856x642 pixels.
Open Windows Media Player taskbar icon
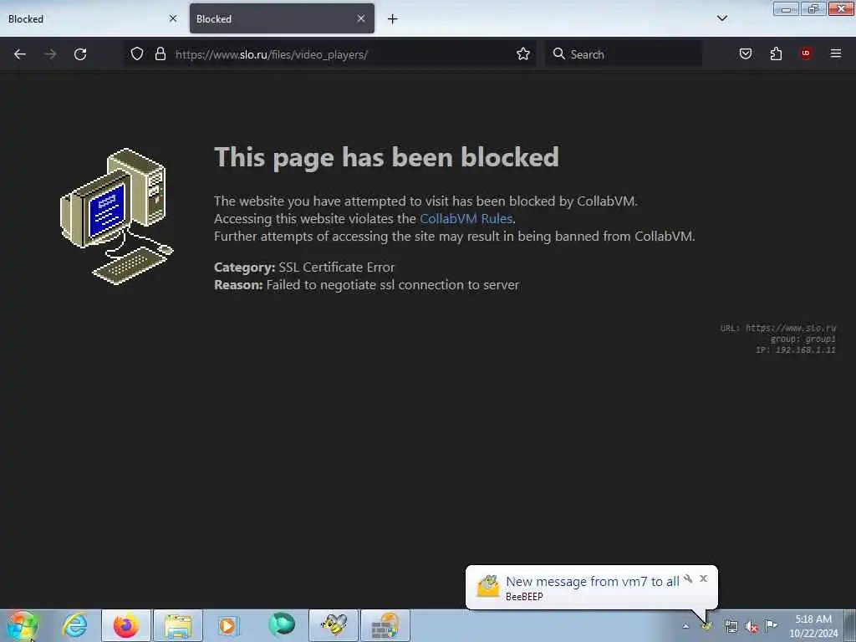click(x=228, y=625)
